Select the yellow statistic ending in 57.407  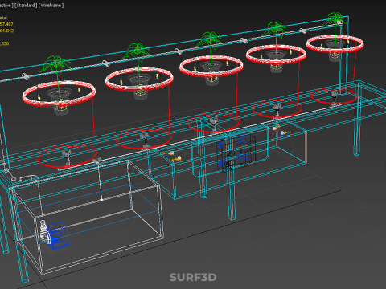coord(6,24)
